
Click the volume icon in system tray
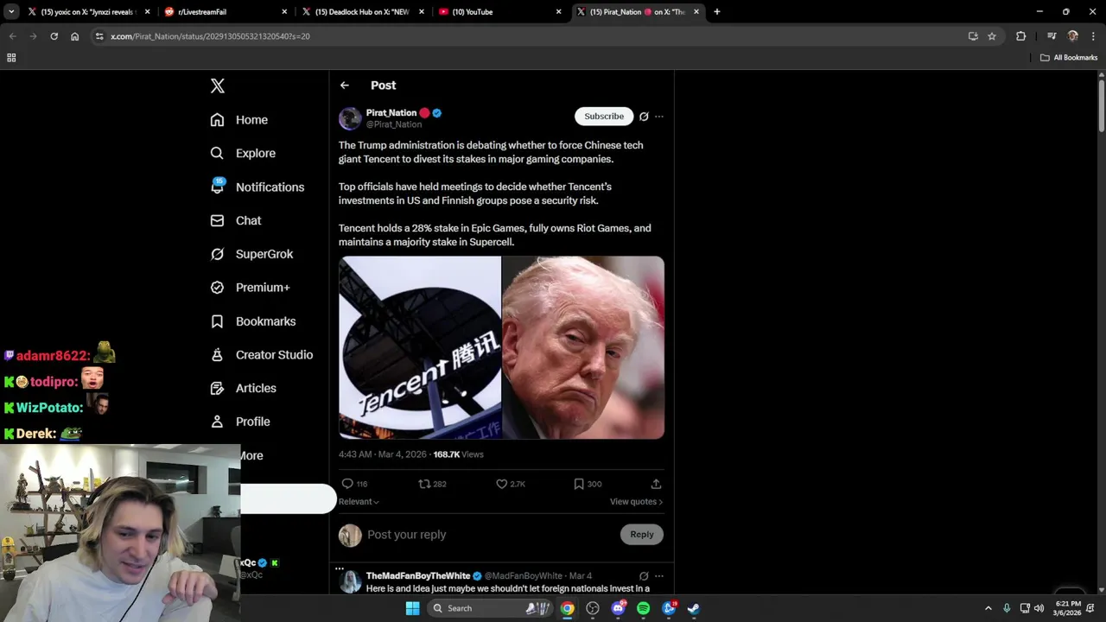(x=1039, y=608)
